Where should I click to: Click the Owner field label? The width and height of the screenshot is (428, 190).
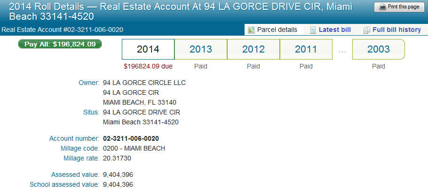tap(89, 83)
